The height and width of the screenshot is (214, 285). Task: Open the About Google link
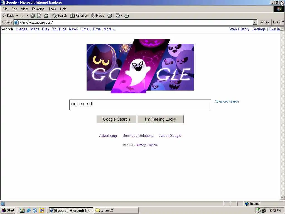(170, 136)
